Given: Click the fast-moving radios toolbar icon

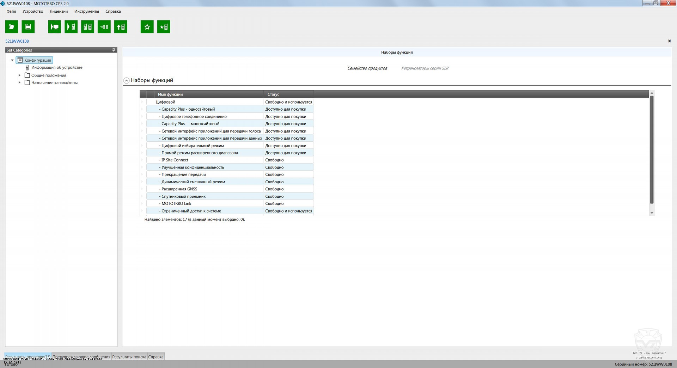Looking at the screenshot, I should [104, 27].
